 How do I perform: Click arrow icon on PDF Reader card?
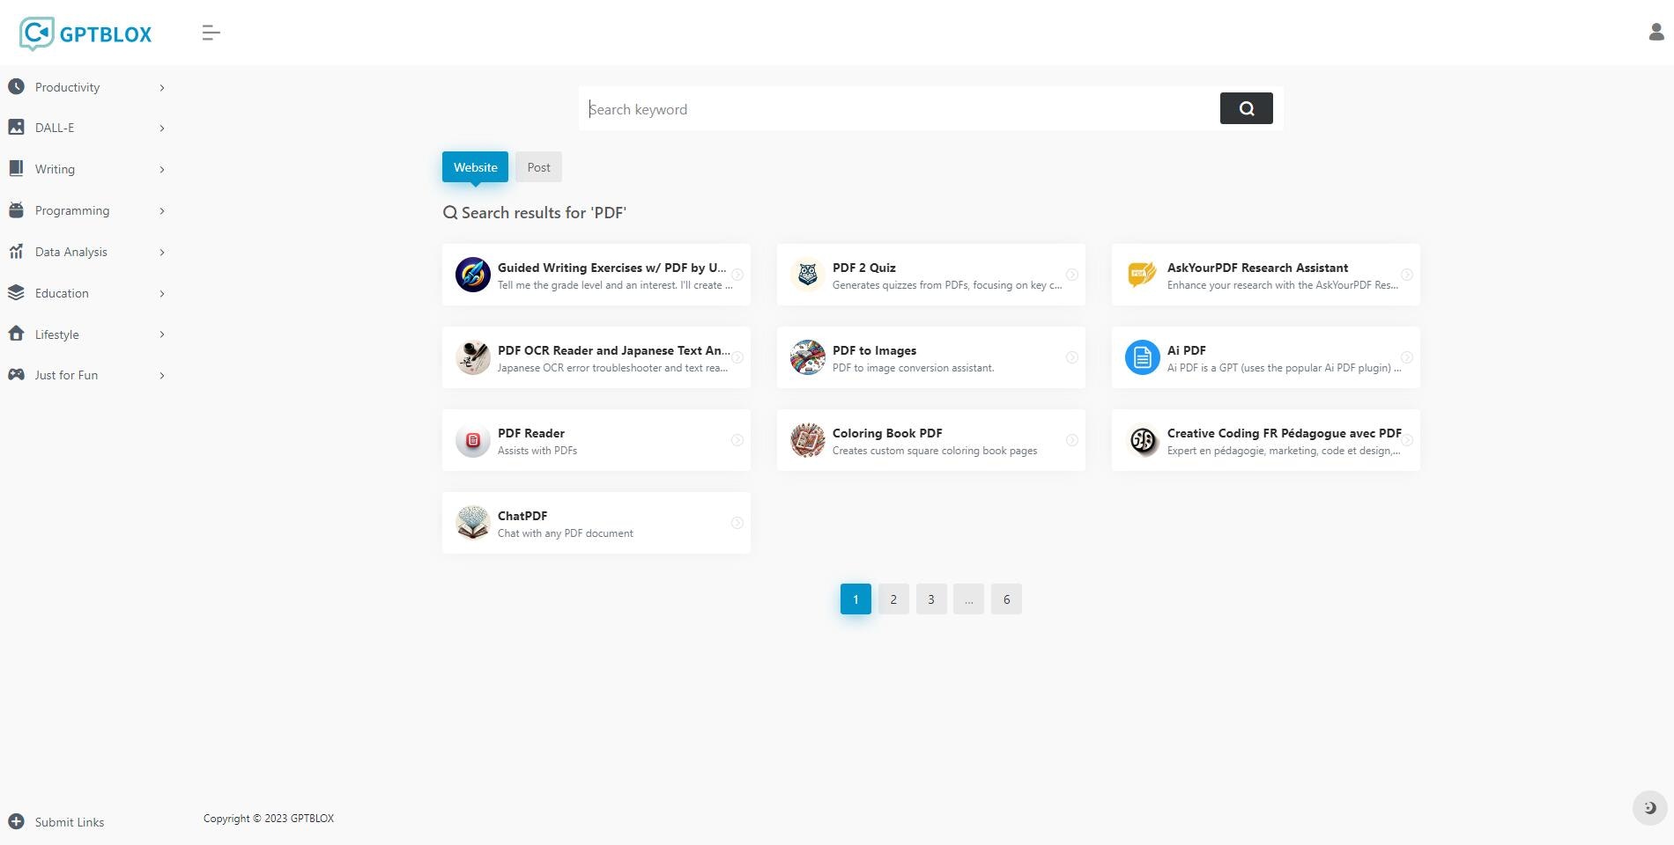(737, 440)
